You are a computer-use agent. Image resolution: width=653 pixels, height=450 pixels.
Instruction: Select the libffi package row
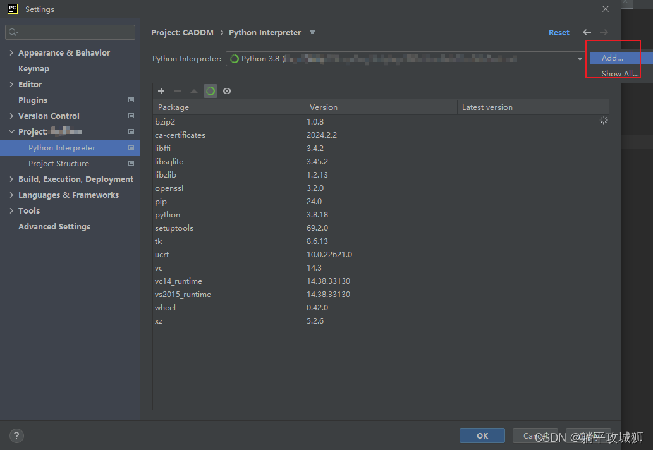381,148
